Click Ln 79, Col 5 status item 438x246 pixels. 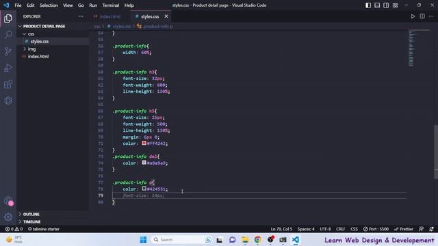pos(281,229)
